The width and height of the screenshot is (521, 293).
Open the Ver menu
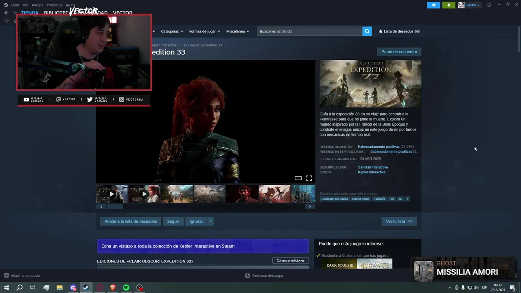(x=25, y=5)
